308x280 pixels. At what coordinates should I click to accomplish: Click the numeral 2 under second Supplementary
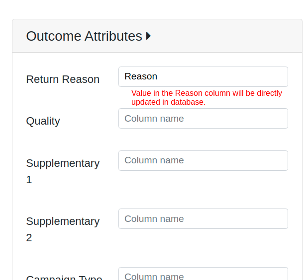click(29, 238)
